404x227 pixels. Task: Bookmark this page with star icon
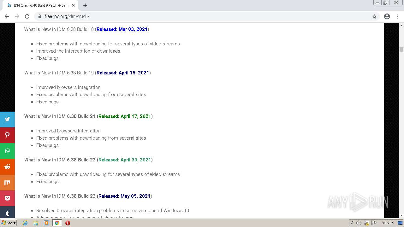click(x=374, y=16)
